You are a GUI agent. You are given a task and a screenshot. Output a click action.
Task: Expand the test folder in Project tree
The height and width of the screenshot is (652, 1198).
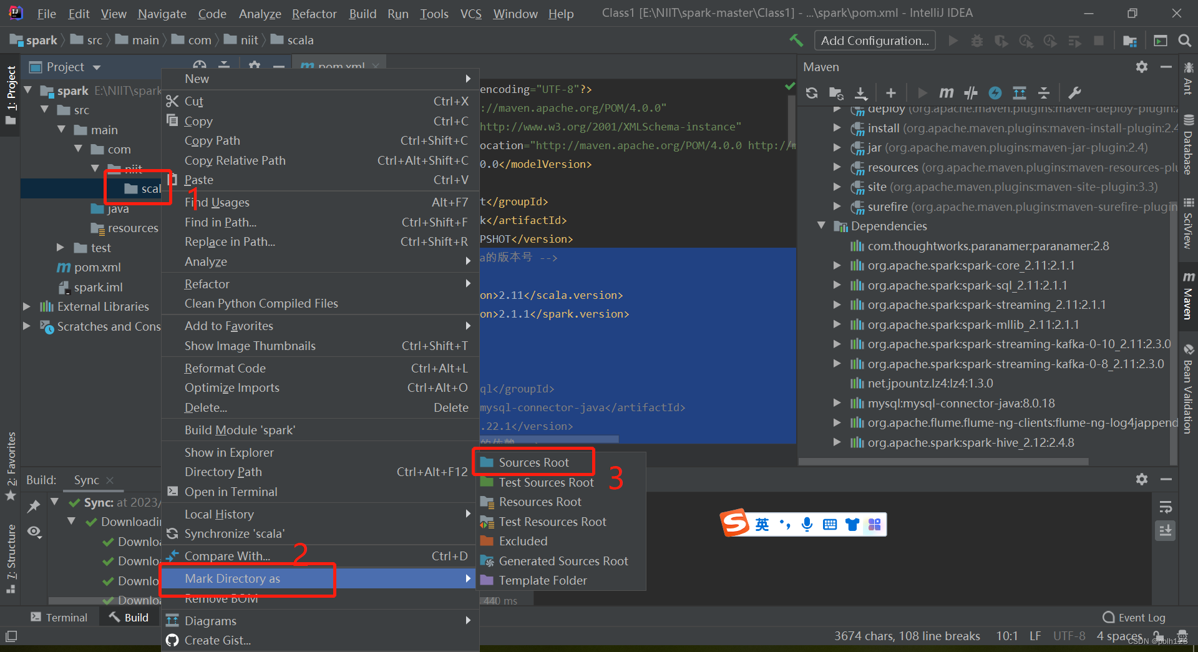coord(61,248)
